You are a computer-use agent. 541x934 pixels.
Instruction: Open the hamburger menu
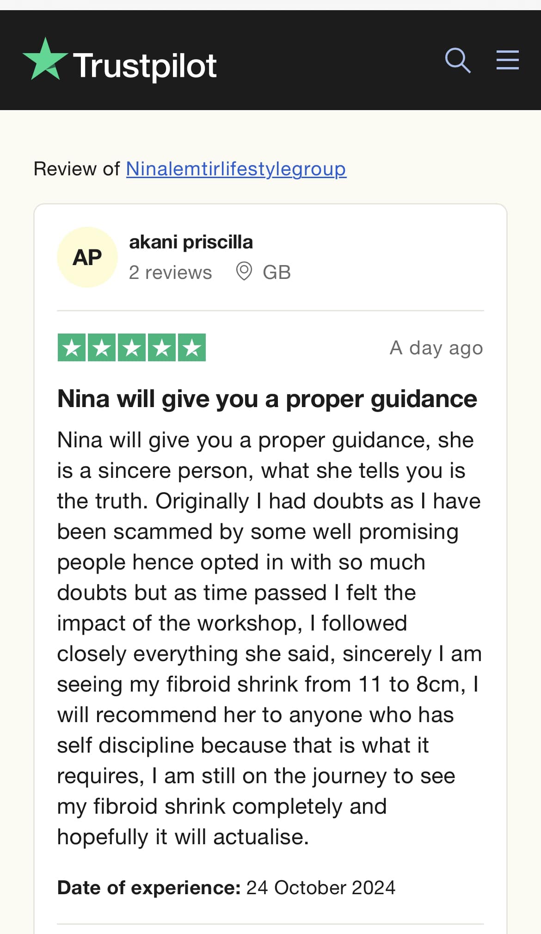click(x=507, y=60)
